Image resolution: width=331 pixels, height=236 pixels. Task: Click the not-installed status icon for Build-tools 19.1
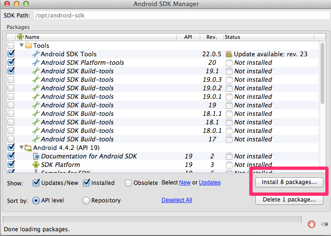pos(229,71)
